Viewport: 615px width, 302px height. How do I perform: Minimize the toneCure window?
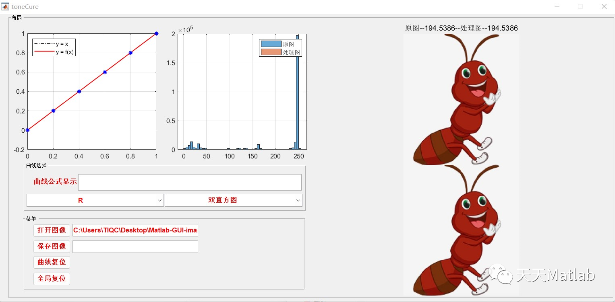[557, 6]
